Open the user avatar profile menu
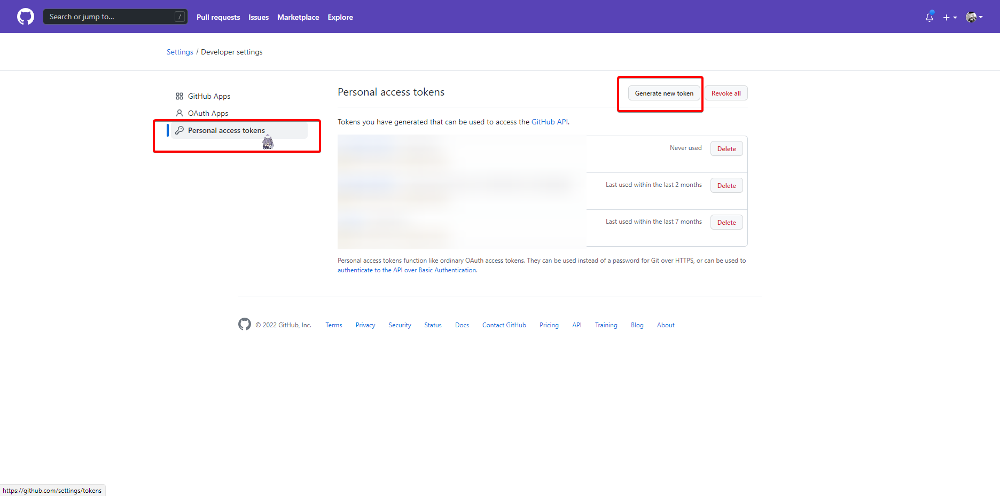 point(974,17)
